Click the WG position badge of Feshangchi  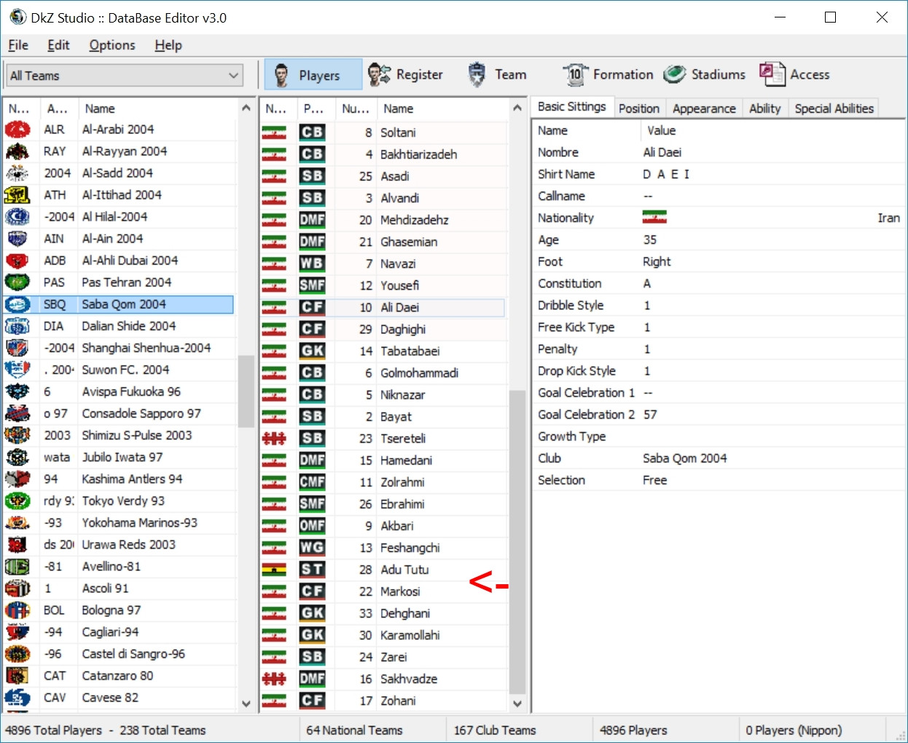click(x=312, y=548)
